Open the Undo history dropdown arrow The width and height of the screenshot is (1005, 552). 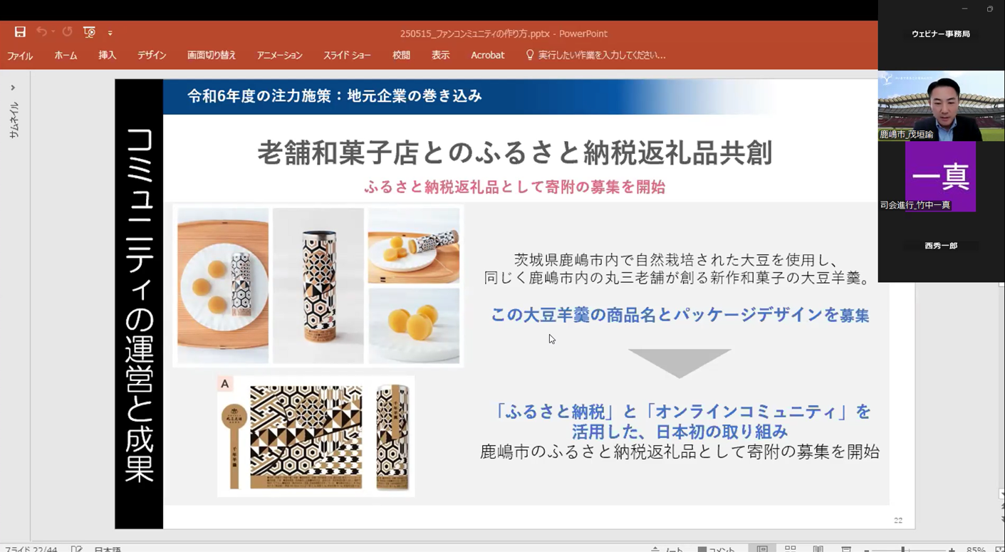tap(53, 32)
